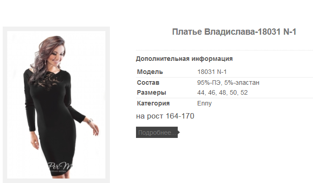Click the Категория row label
Viewport: 313px width, 183px height.
(153, 103)
